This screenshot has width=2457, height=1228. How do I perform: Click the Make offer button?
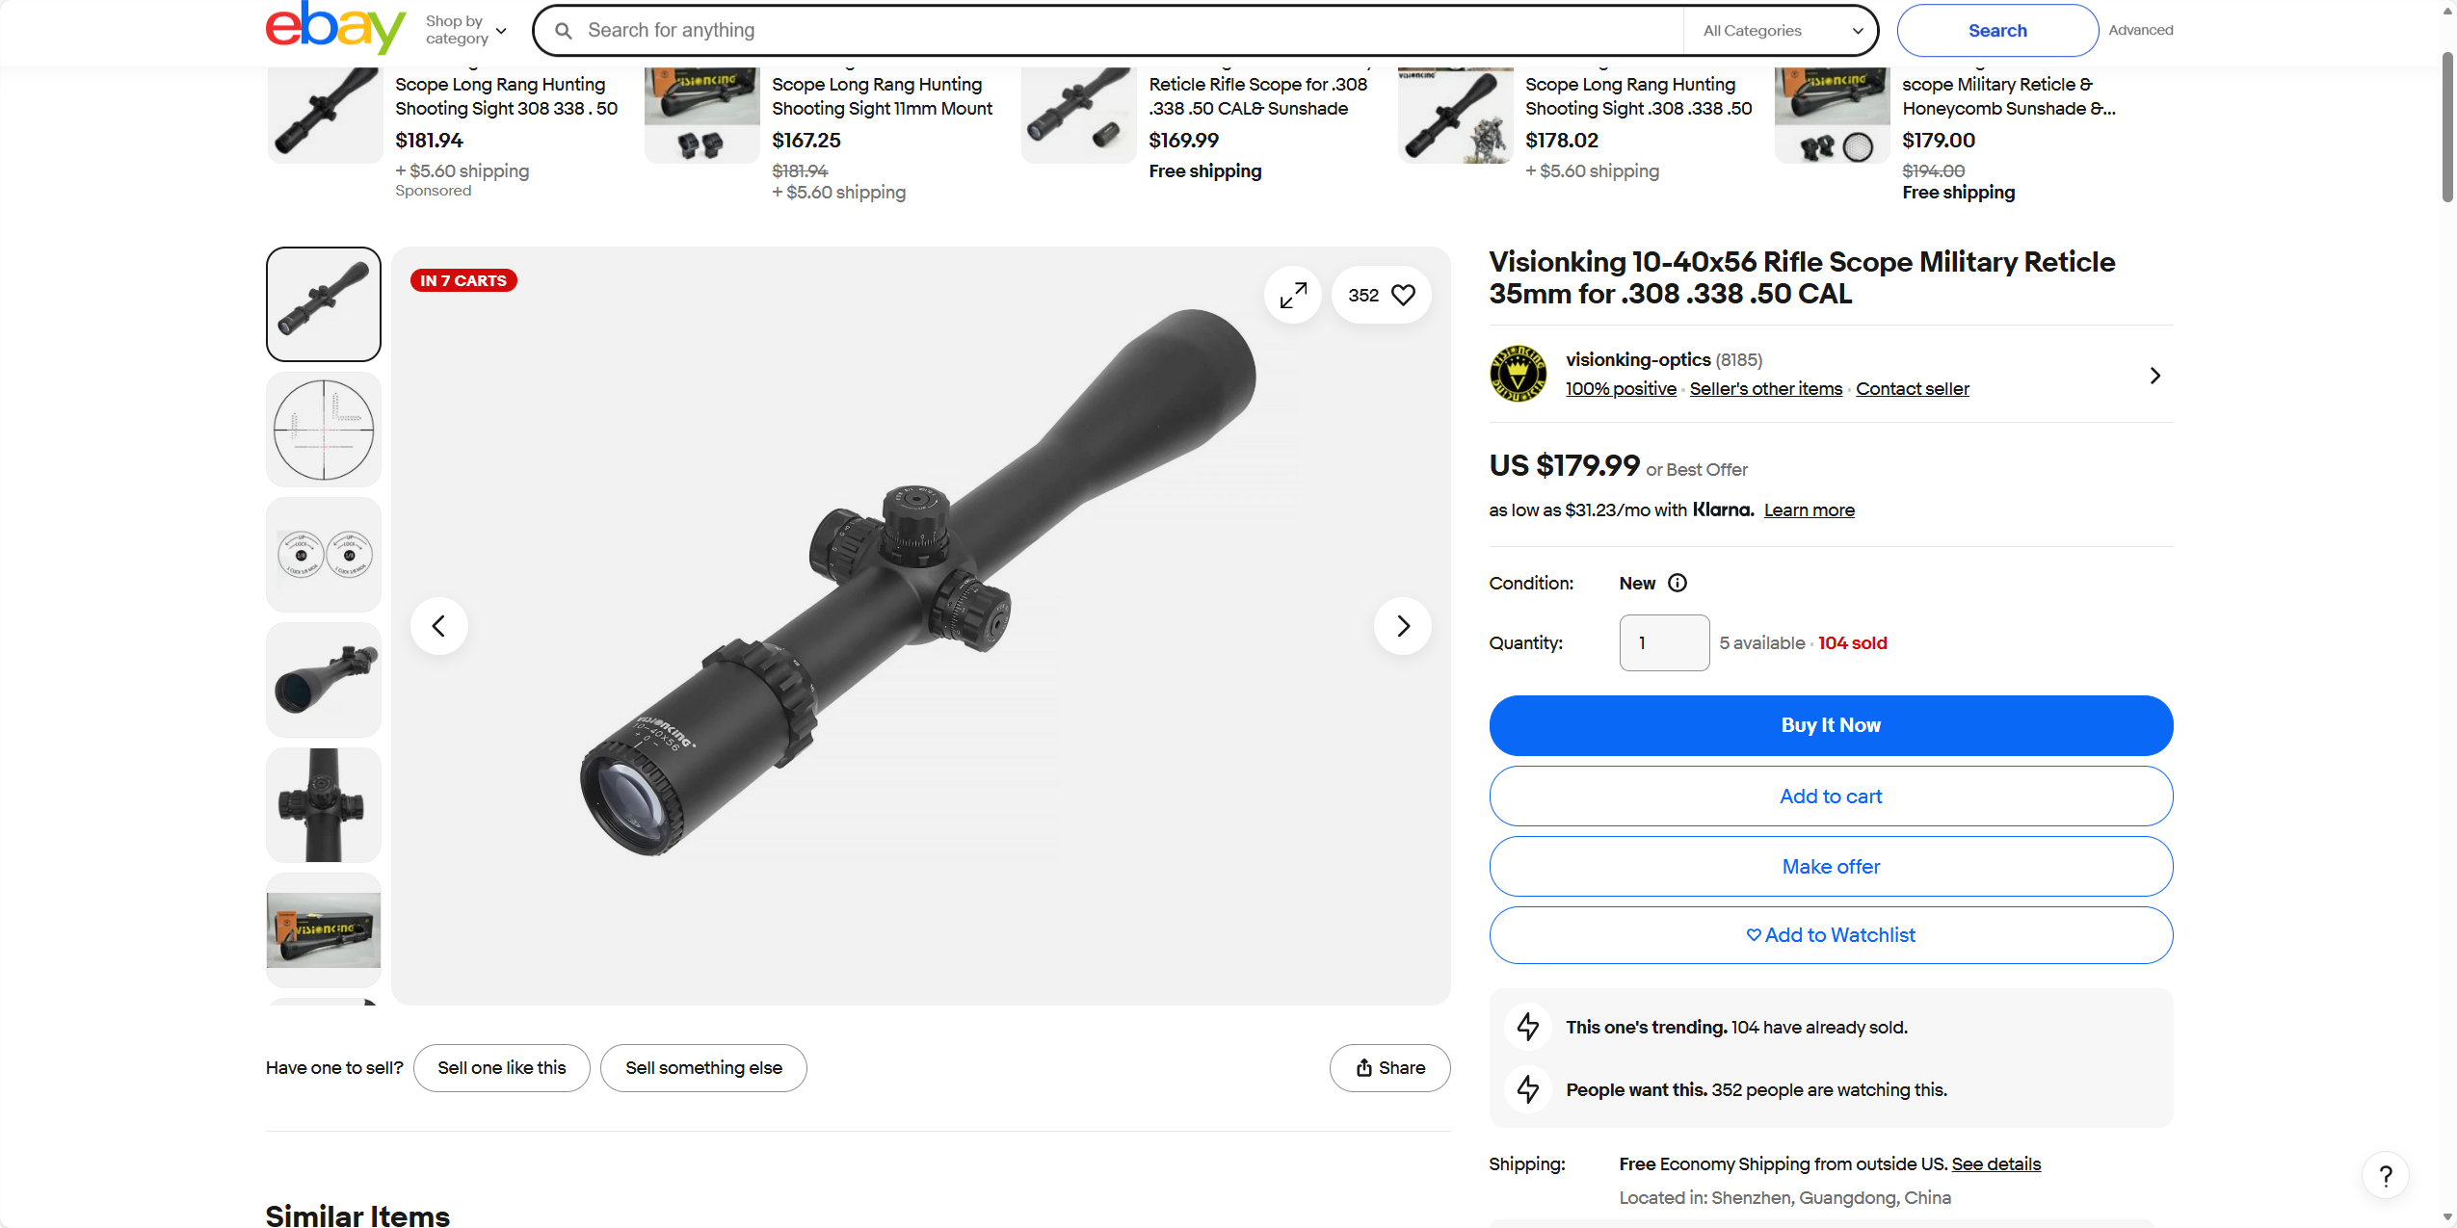1831,867
